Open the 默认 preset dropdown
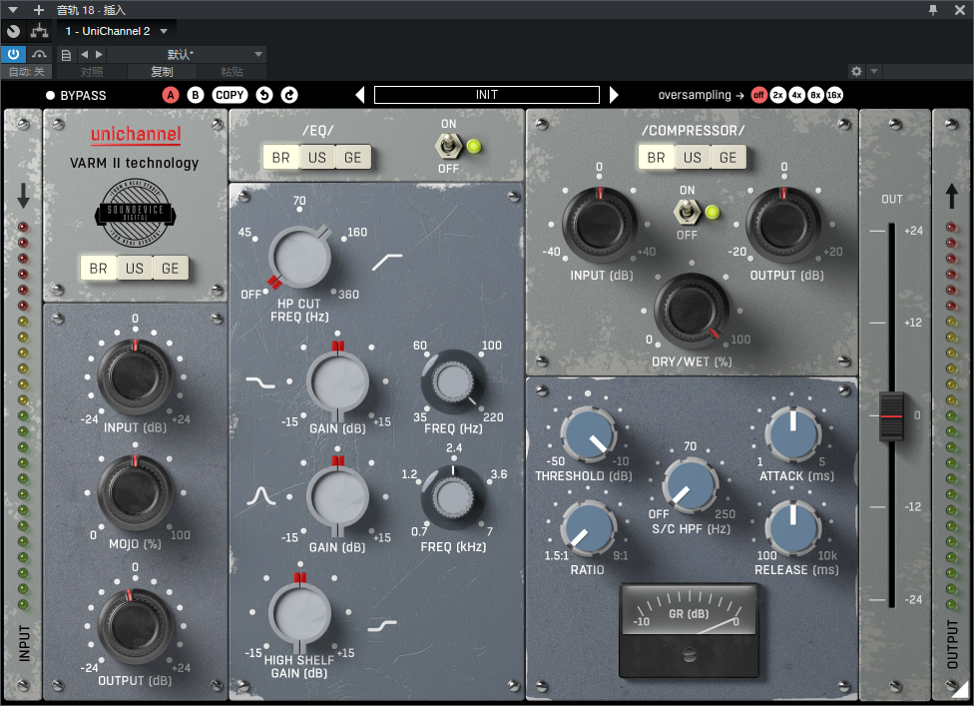This screenshot has width=974, height=706. tap(187, 55)
